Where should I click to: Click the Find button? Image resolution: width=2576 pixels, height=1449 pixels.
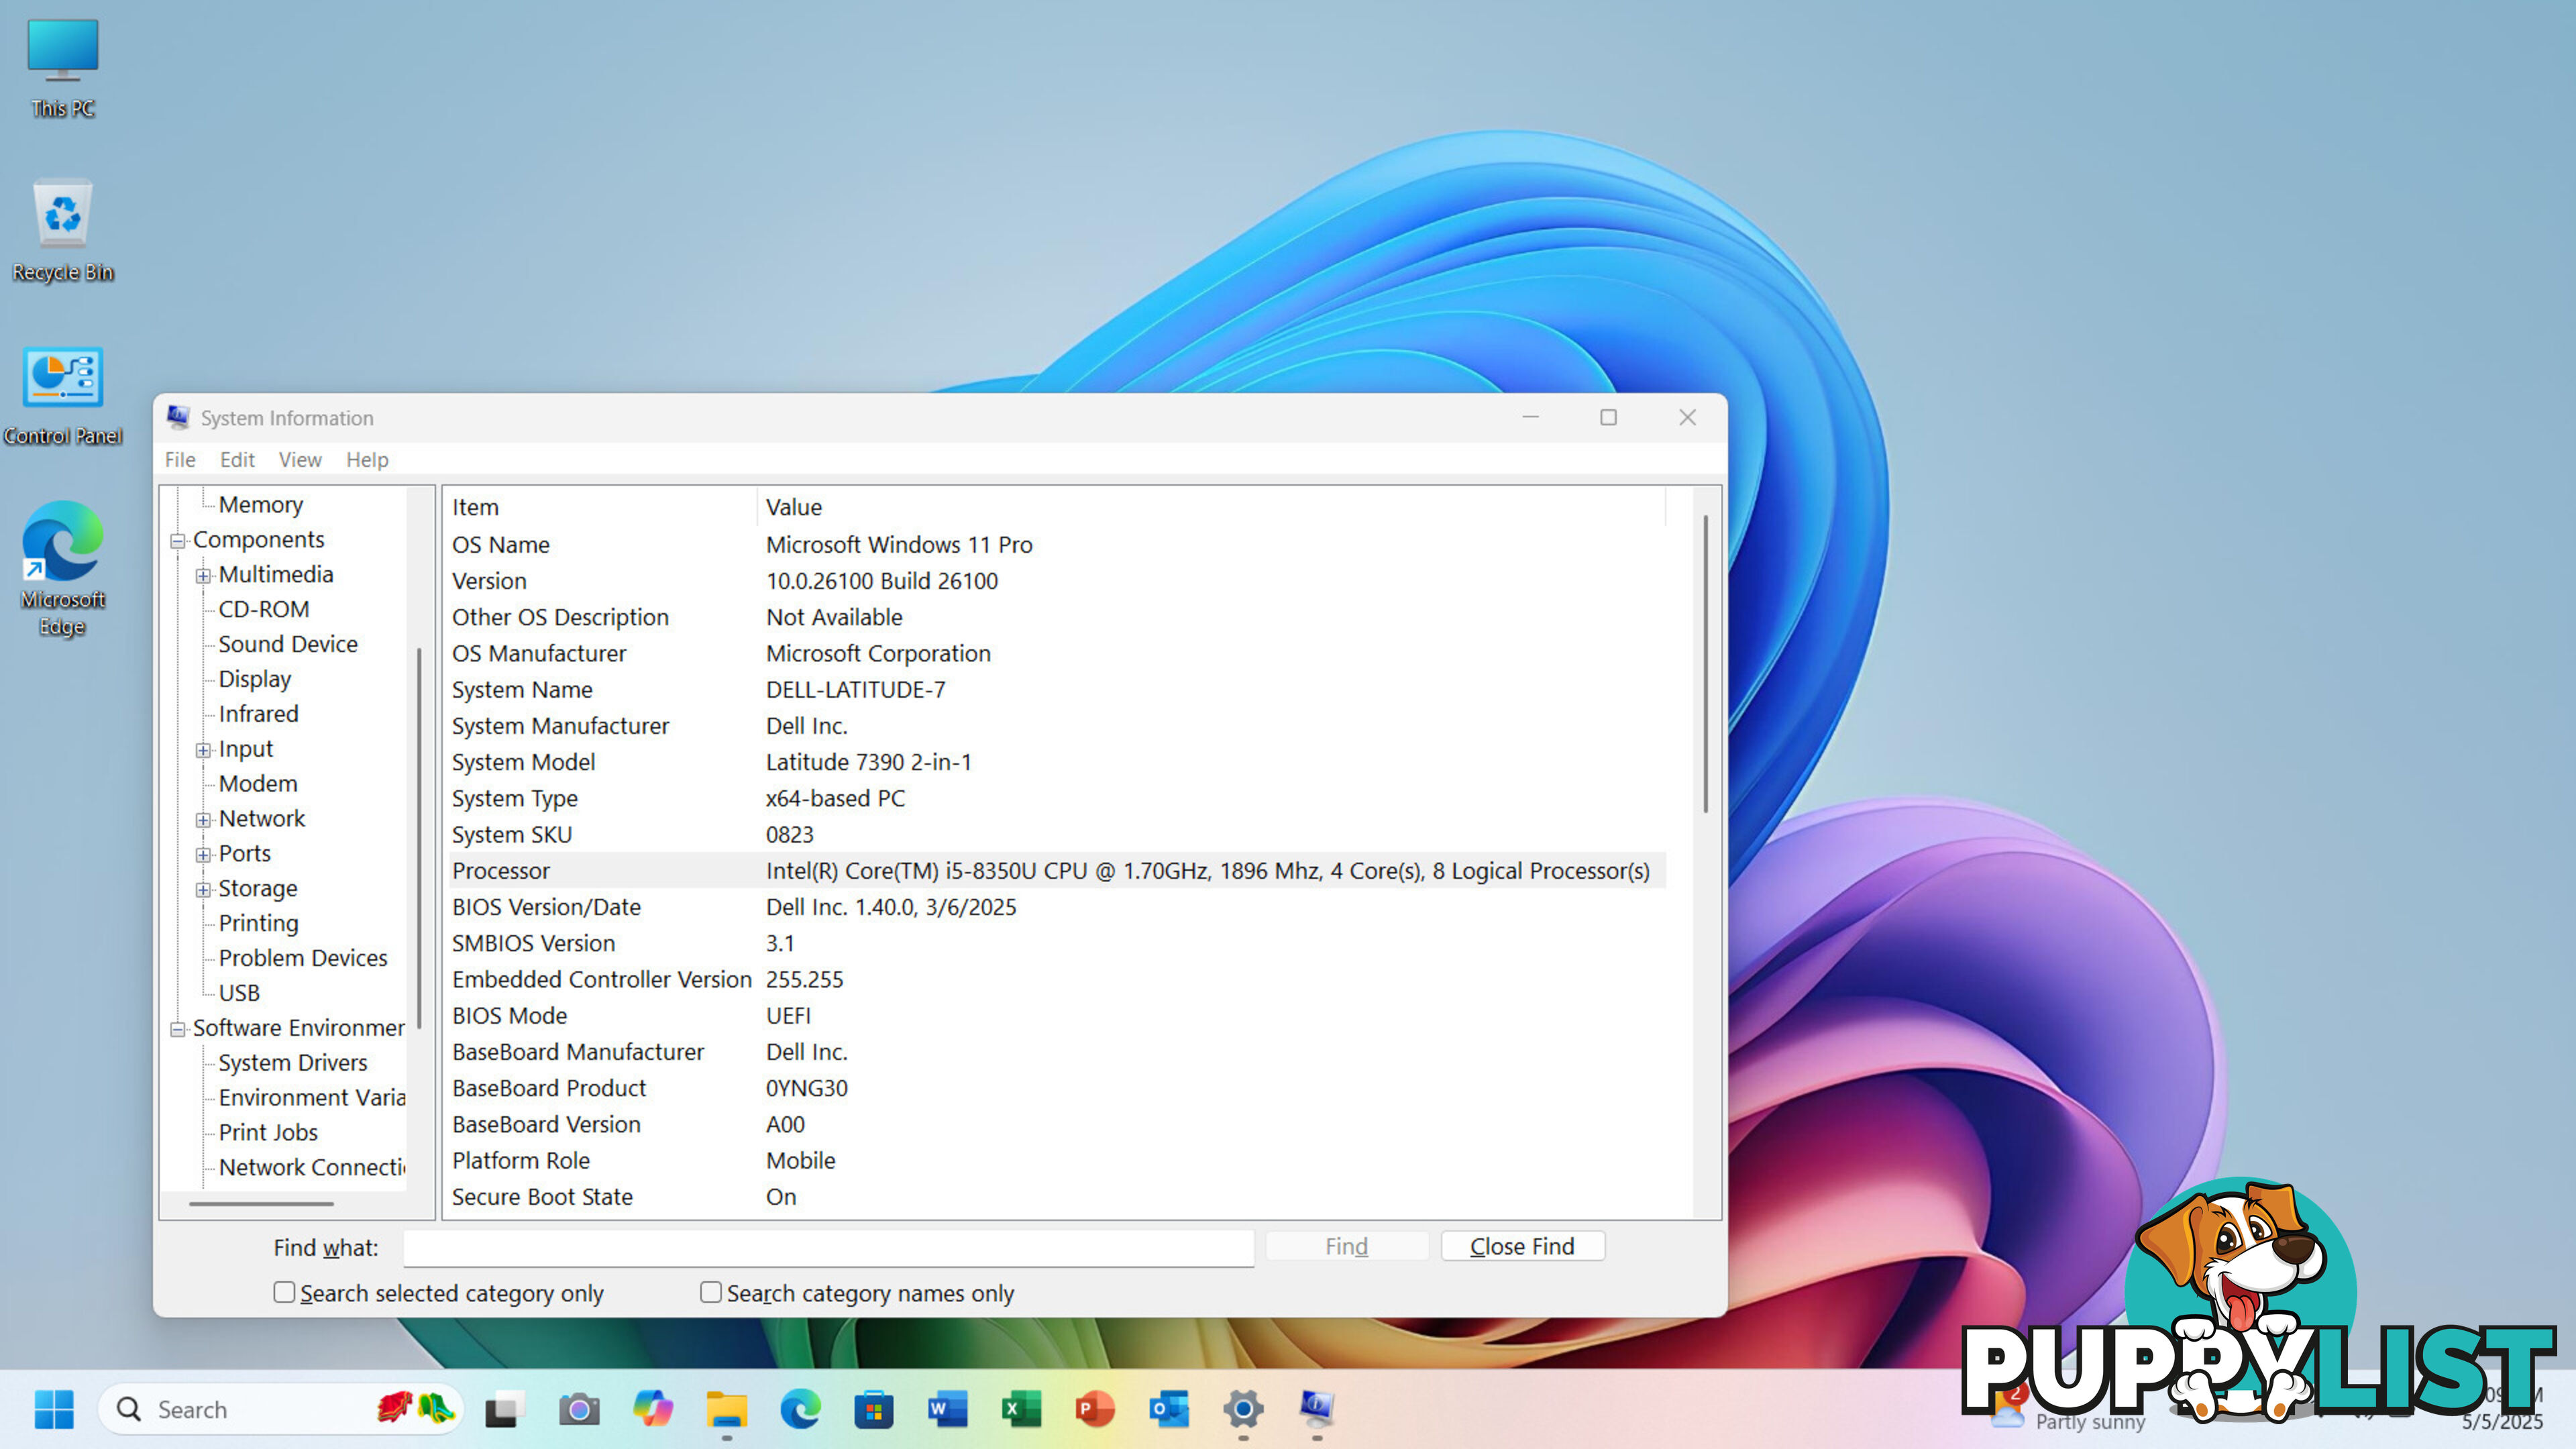coord(1346,1246)
